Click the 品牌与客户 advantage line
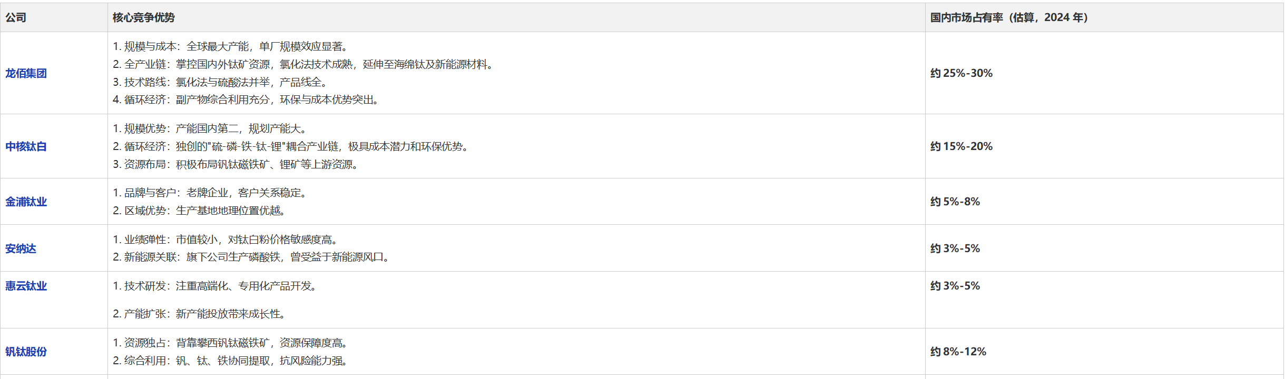Screen dimensions: 1285x379 coord(211,193)
